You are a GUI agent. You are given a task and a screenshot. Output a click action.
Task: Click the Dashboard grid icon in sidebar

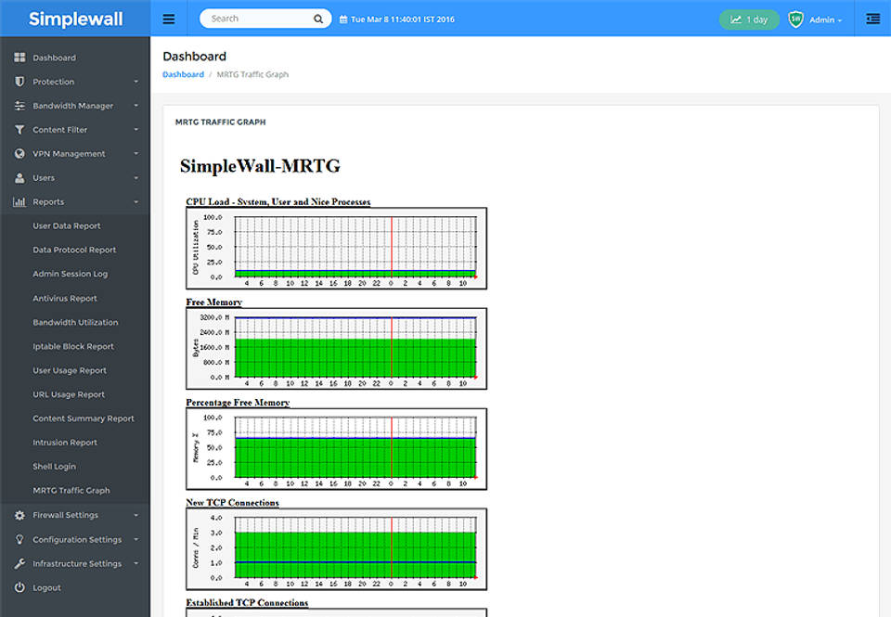(x=19, y=58)
